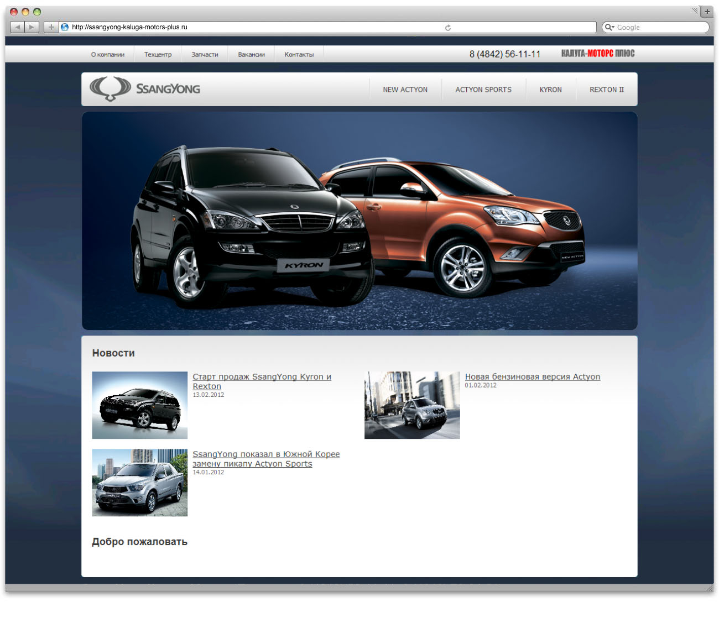This screenshot has height=618, width=719.
Task: Click the black SUV news thumbnail
Action: point(140,405)
